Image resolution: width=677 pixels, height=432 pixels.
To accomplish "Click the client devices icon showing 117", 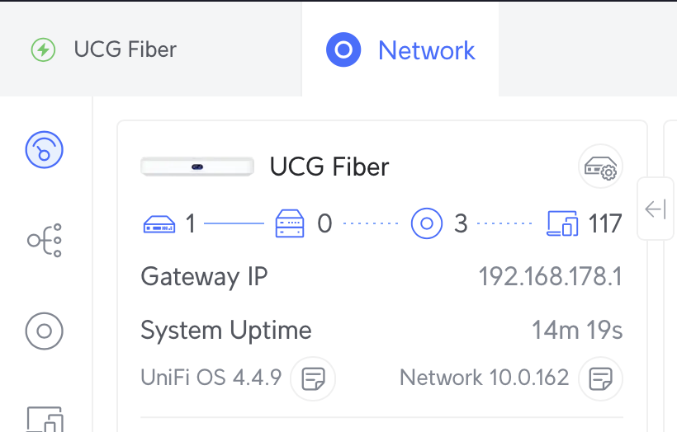I will [563, 223].
